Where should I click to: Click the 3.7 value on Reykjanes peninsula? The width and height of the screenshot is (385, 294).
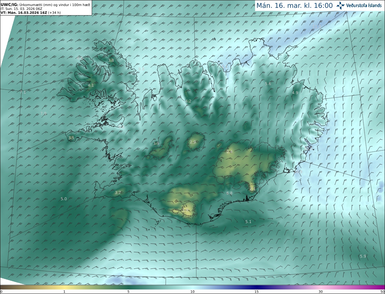(x=118, y=193)
